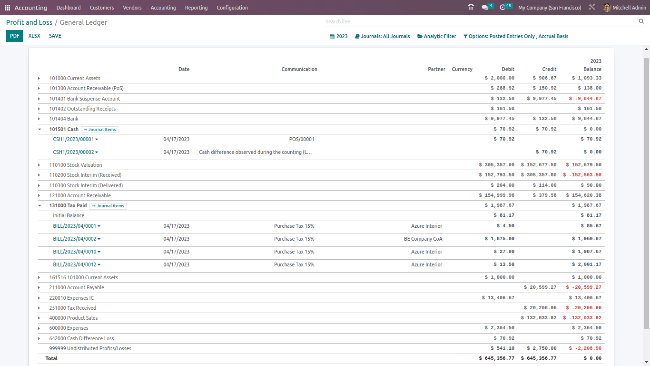This screenshot has width=650, height=366.
Task: Open the Accounting menu next to Vendors
Action: (x=163, y=8)
